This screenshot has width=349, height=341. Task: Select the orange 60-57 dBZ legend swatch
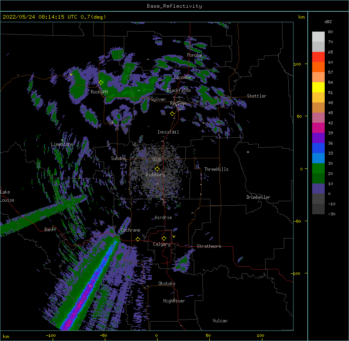pyautogui.click(x=318, y=67)
